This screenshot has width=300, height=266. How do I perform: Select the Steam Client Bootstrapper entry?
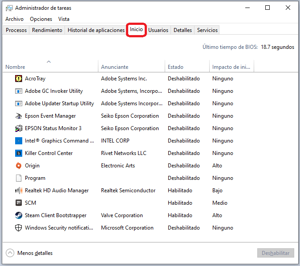point(56,215)
